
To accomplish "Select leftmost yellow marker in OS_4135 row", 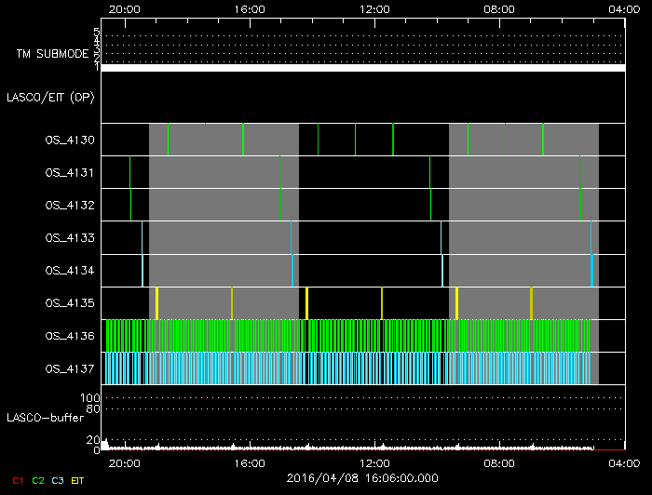I will (156, 302).
